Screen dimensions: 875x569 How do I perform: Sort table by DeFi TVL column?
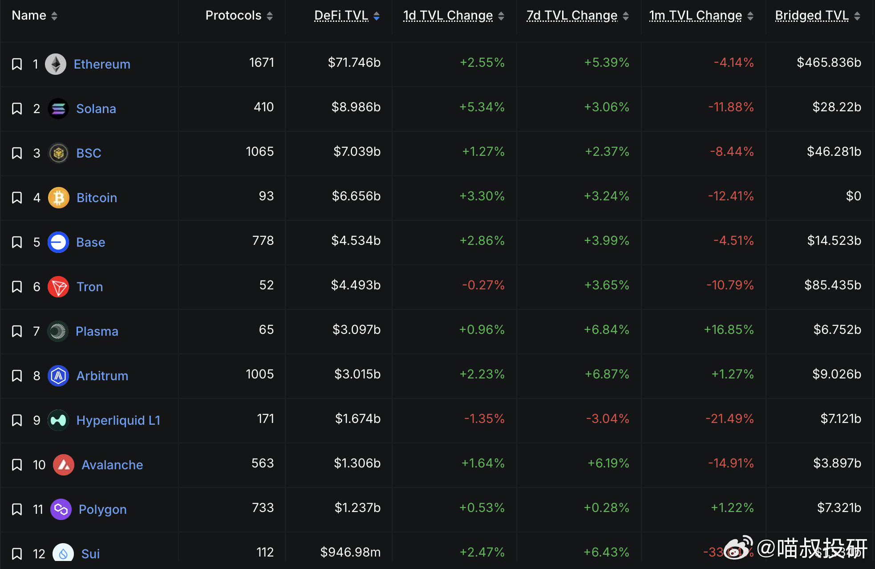pyautogui.click(x=341, y=16)
